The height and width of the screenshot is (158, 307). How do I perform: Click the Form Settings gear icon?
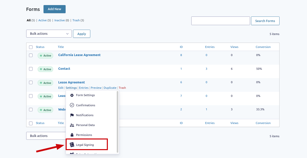click(x=72, y=95)
